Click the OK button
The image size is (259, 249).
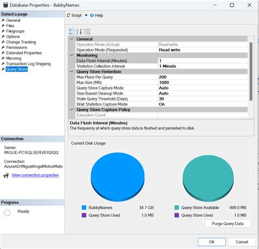(211, 242)
